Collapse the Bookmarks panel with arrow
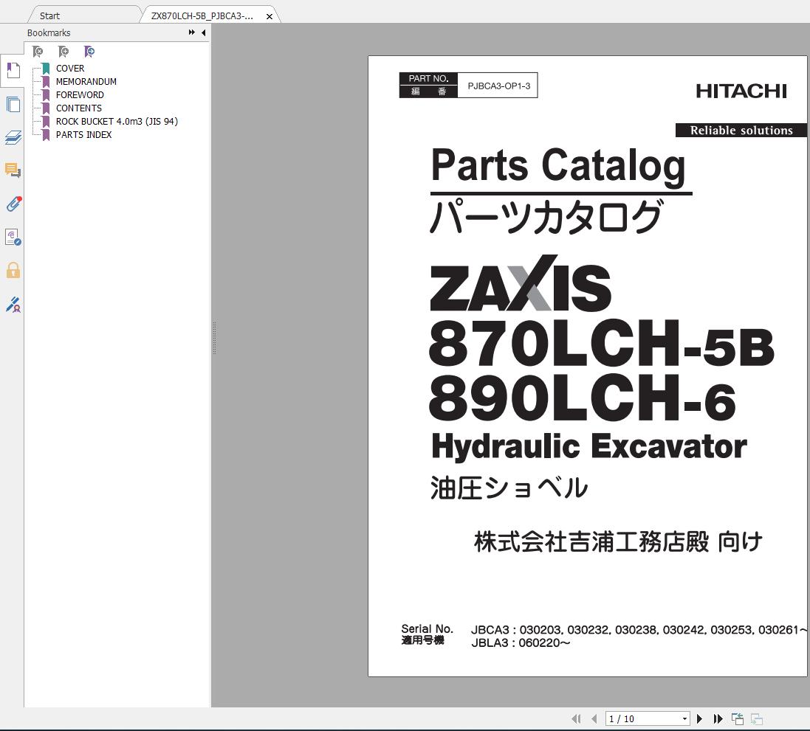810x731 pixels. (x=204, y=32)
